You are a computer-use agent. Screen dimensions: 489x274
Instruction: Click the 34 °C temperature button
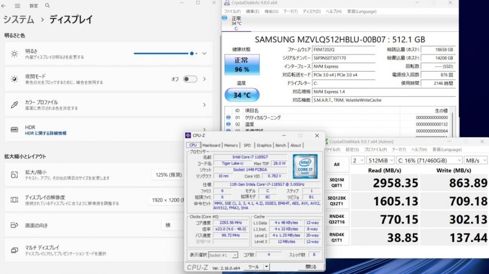pyautogui.click(x=242, y=95)
